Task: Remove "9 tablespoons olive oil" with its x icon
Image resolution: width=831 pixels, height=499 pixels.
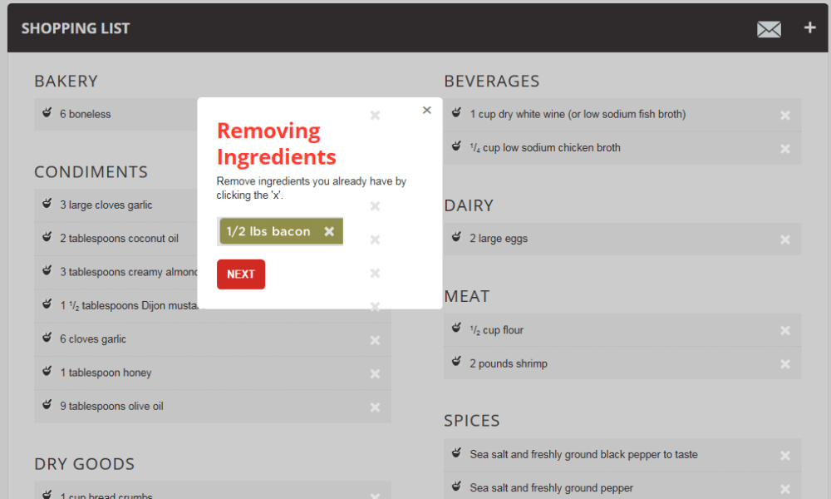Action: pyautogui.click(x=374, y=407)
